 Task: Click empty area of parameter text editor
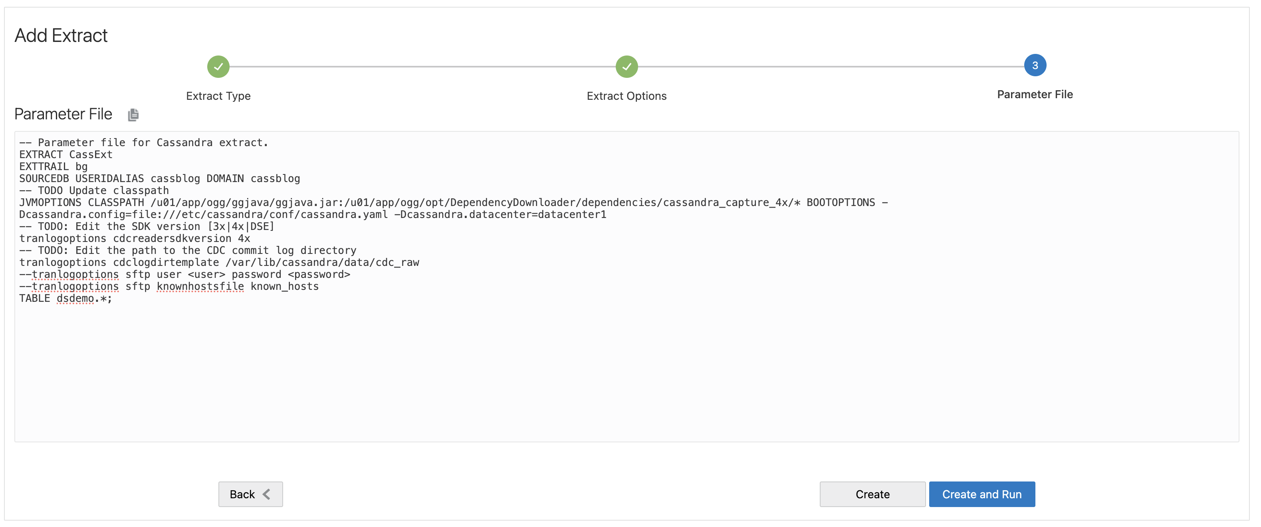[x=627, y=372]
